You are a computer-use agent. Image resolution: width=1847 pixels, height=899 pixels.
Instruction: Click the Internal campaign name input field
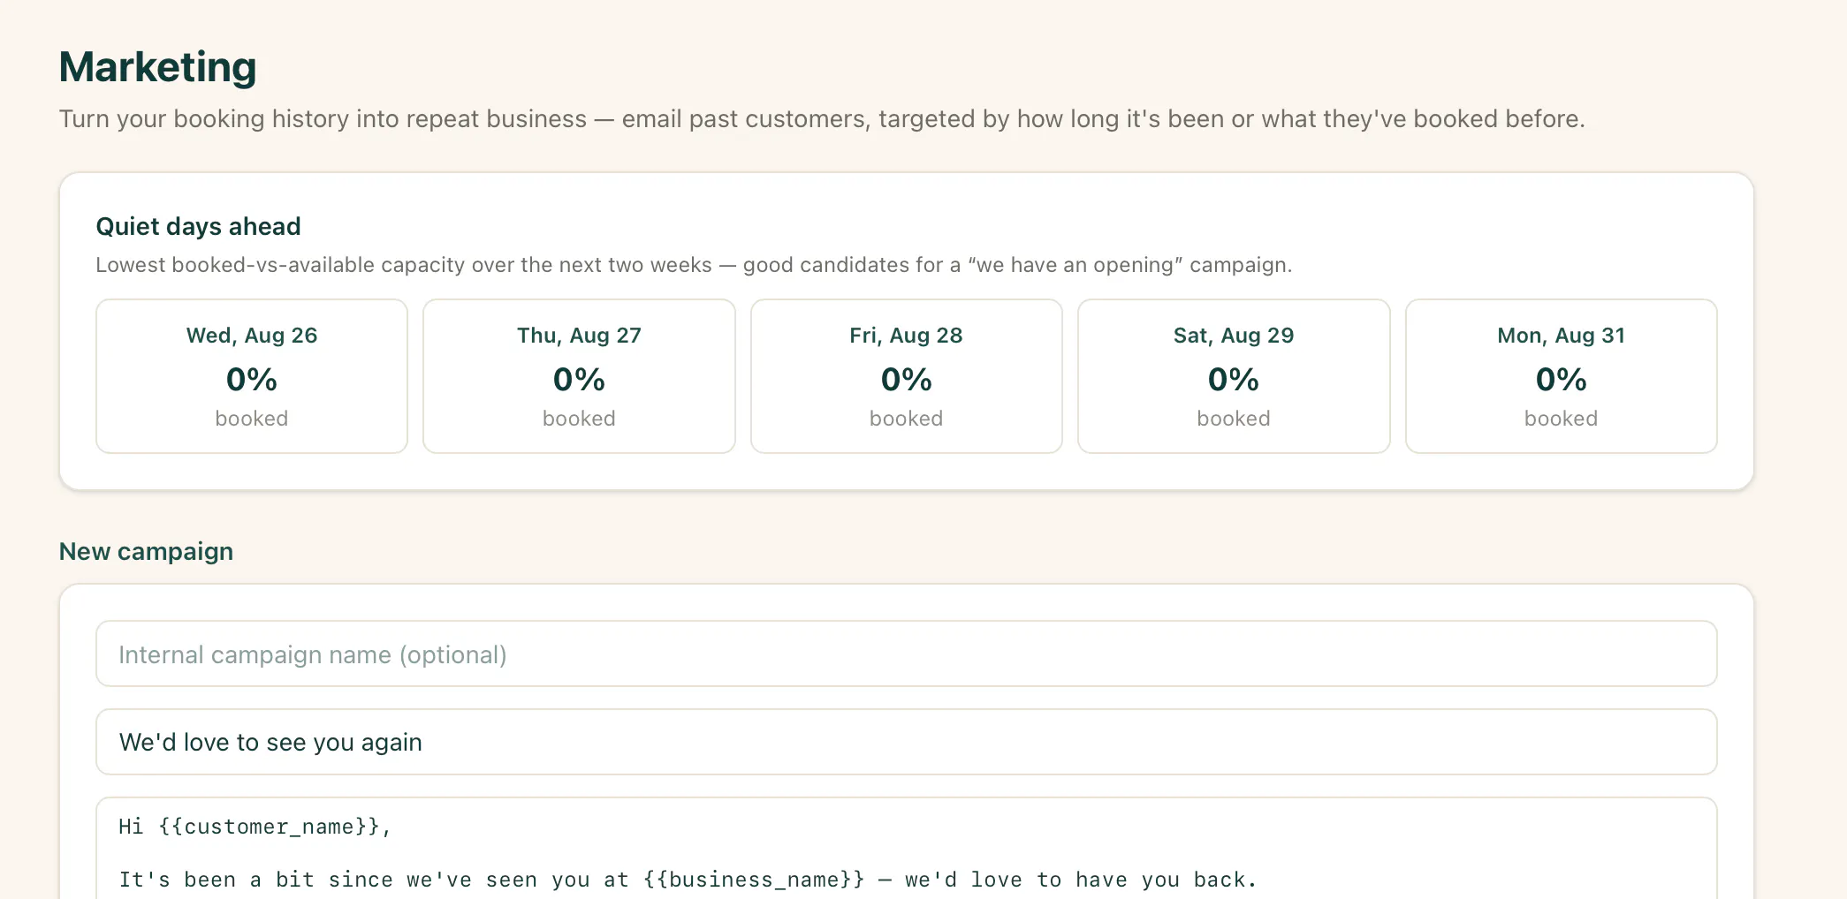coord(906,653)
